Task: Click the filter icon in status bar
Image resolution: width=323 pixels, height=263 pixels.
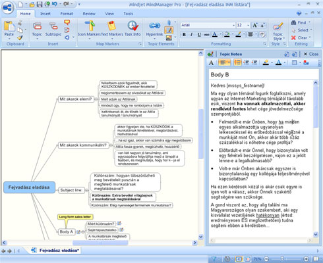Action: pyautogui.click(x=214, y=259)
